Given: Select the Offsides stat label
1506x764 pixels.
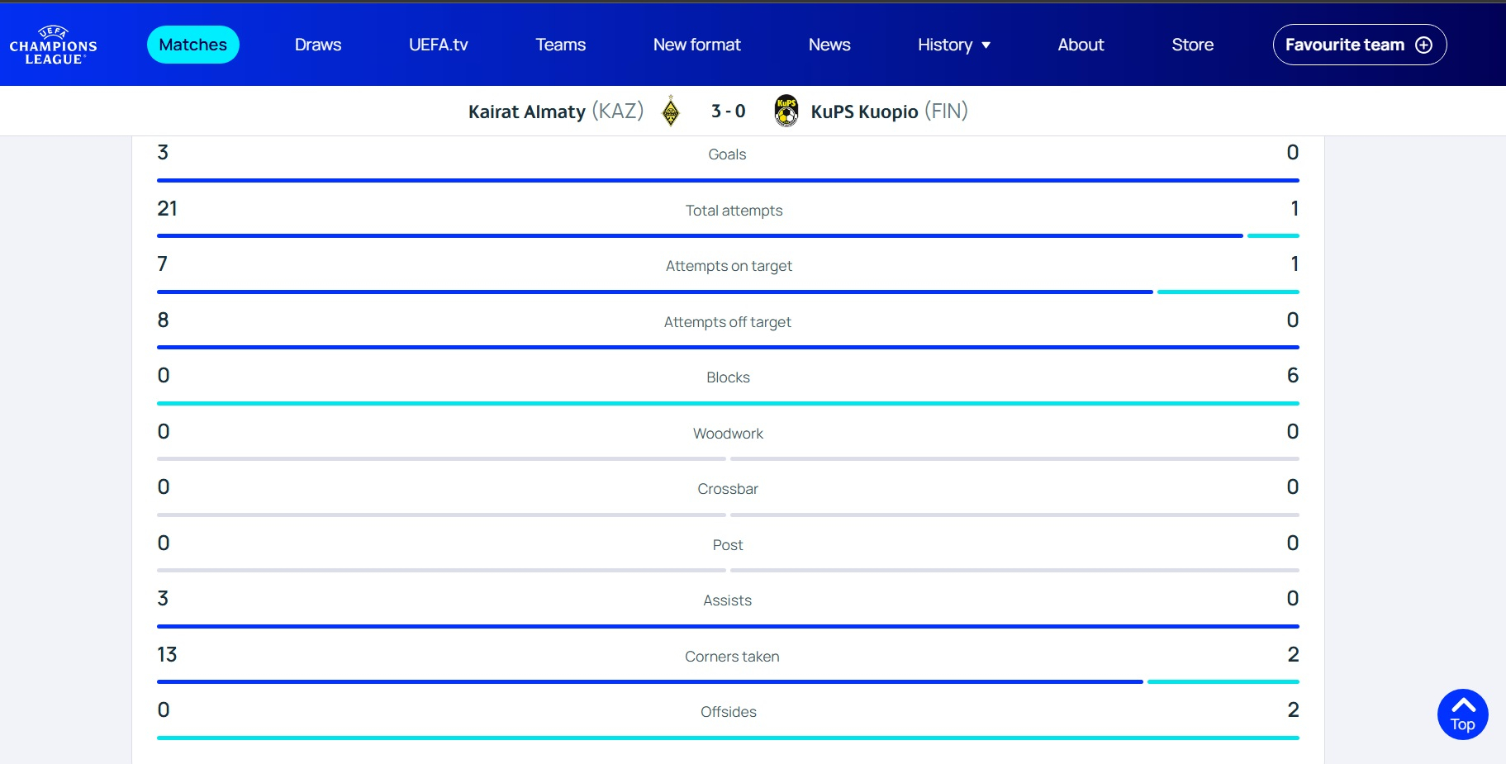Looking at the screenshot, I should pos(728,712).
